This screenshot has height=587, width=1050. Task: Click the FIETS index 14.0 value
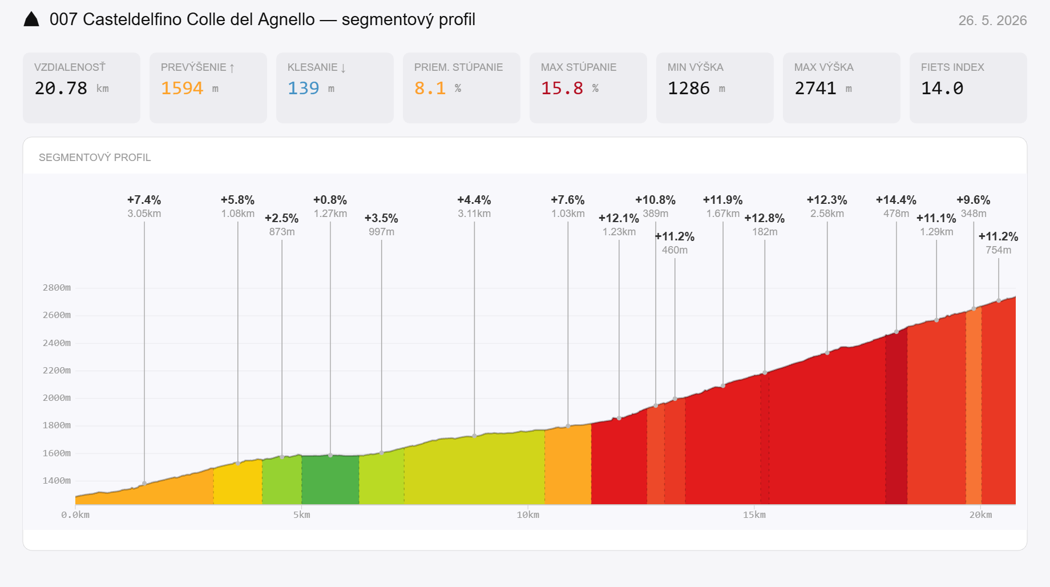[x=942, y=89]
